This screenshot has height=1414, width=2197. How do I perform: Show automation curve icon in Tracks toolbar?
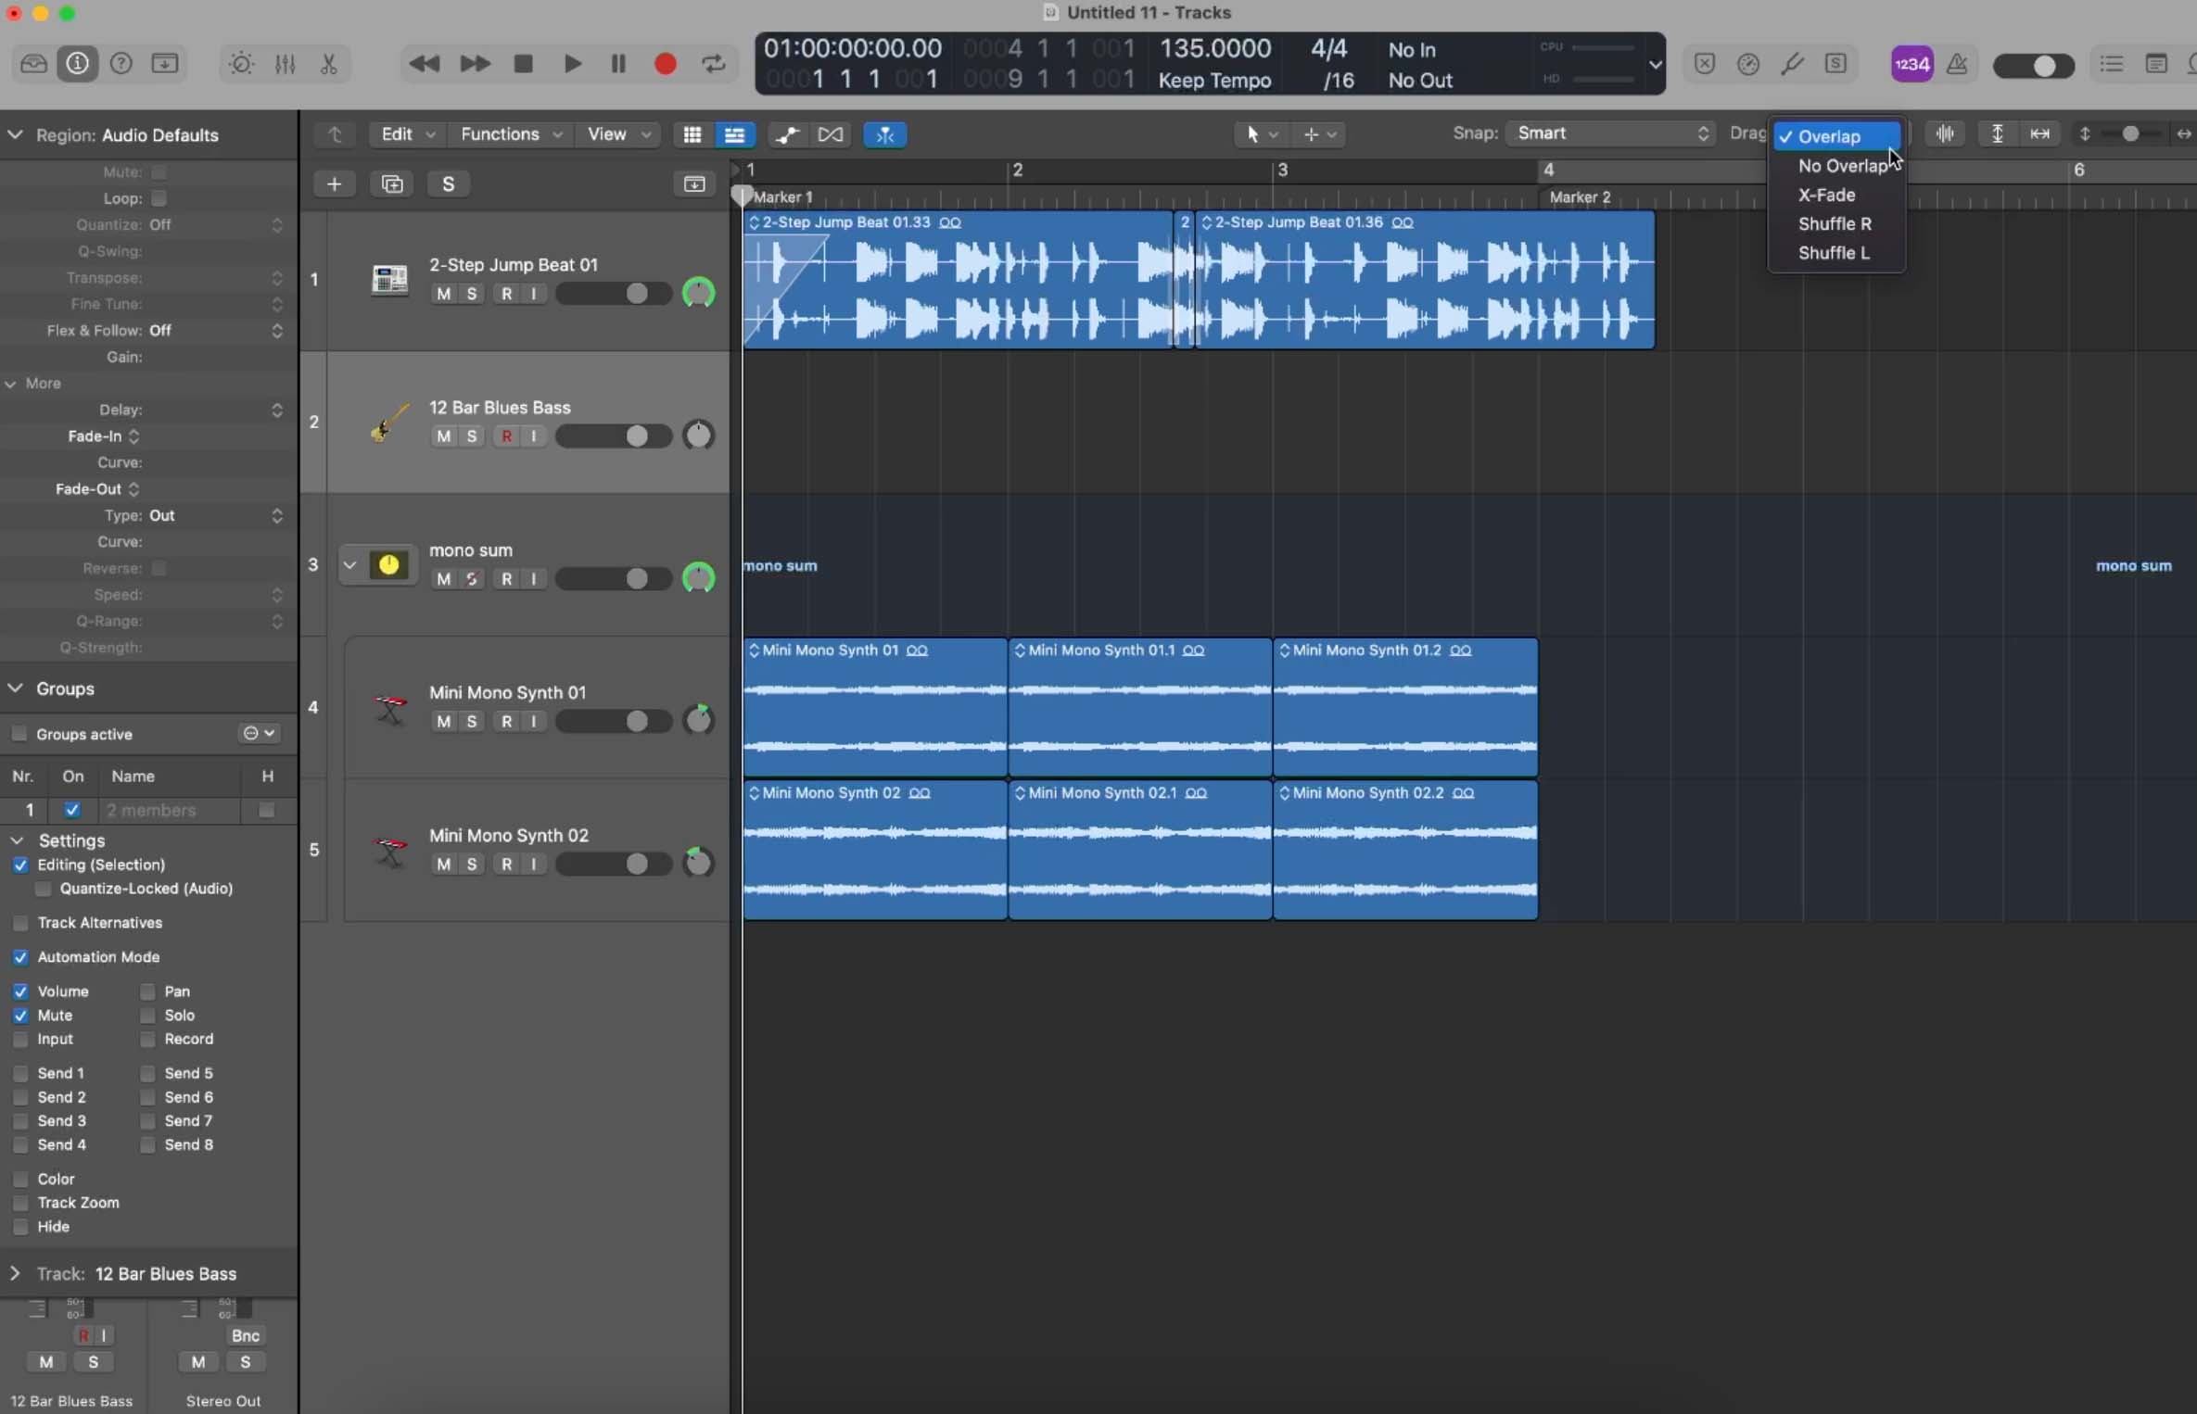[787, 134]
